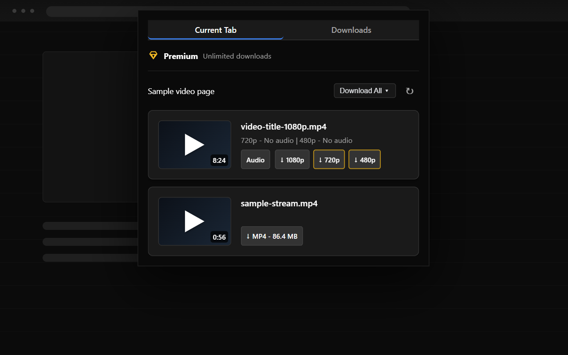Download the Audio track
This screenshot has height=355, width=568.
[255, 160]
